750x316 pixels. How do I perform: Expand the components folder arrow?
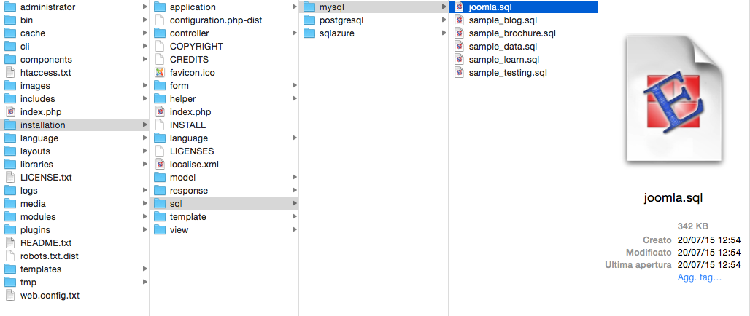coord(145,60)
